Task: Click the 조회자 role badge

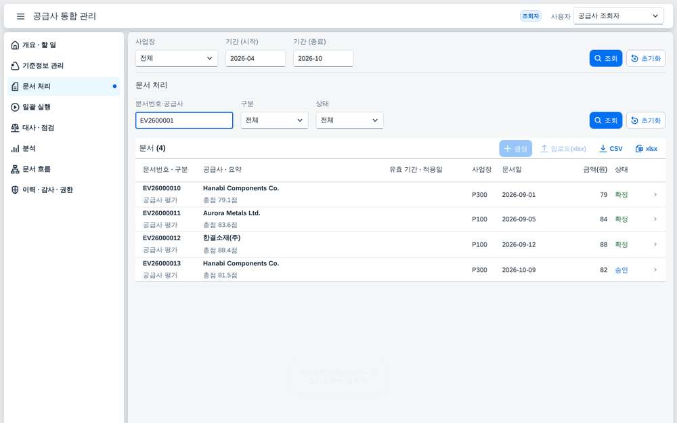Action: [531, 16]
